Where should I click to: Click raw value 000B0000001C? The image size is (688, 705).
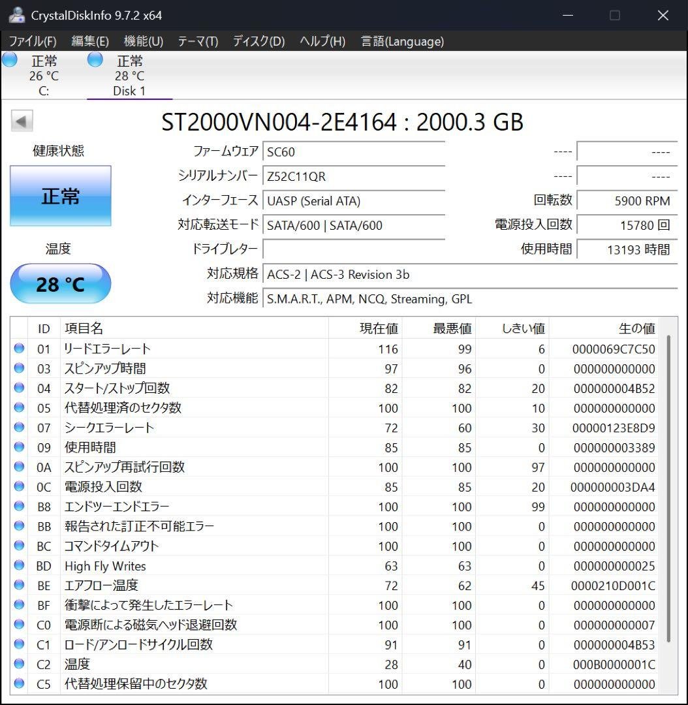(x=614, y=665)
